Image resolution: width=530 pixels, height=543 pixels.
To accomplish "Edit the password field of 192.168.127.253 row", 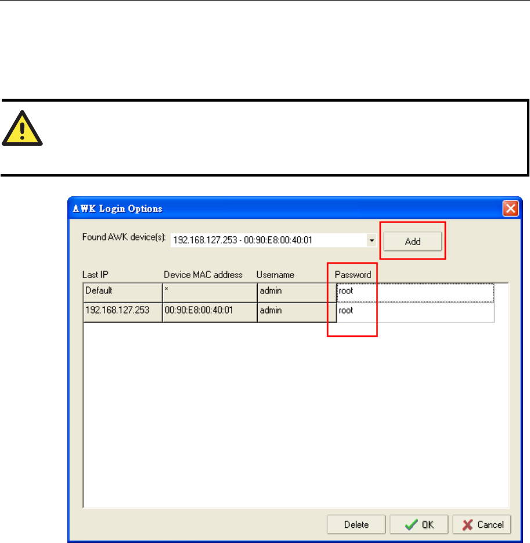I will (416, 312).
